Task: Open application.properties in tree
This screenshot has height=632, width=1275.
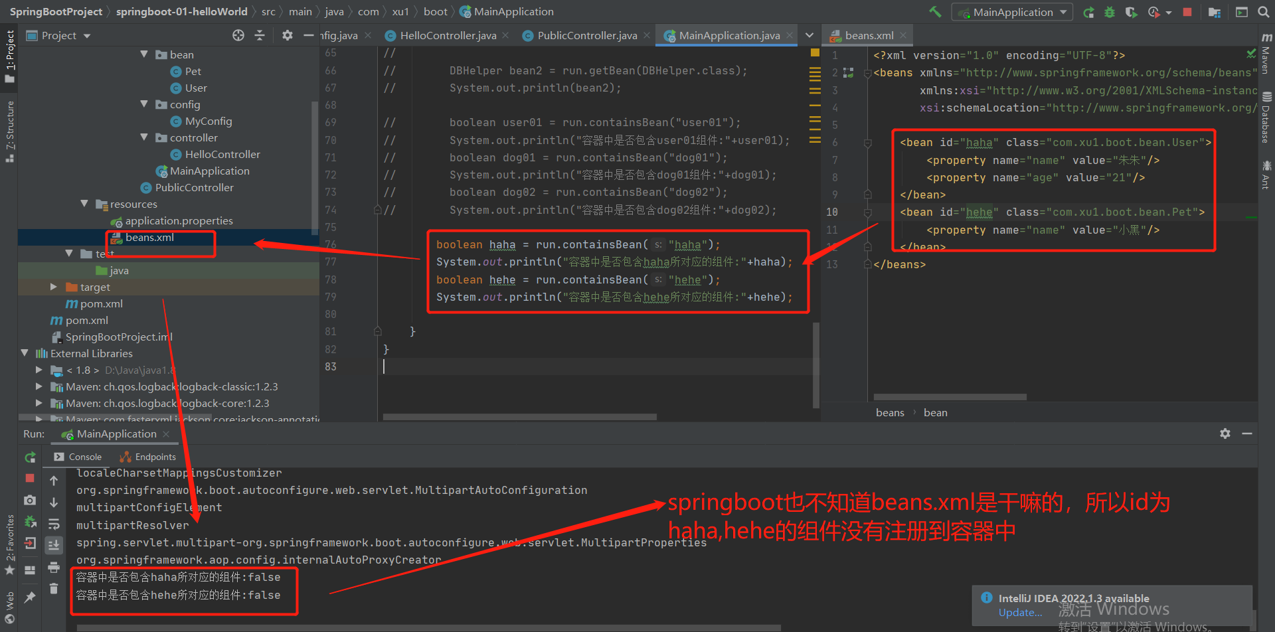Action: coord(179,220)
